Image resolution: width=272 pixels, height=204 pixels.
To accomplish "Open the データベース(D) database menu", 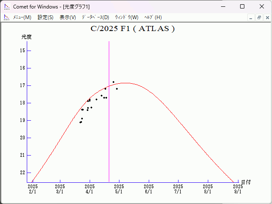I will (x=95, y=17).
